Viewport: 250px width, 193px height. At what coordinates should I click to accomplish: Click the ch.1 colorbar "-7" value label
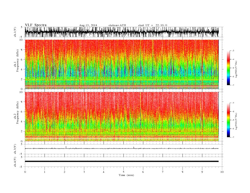233,85
